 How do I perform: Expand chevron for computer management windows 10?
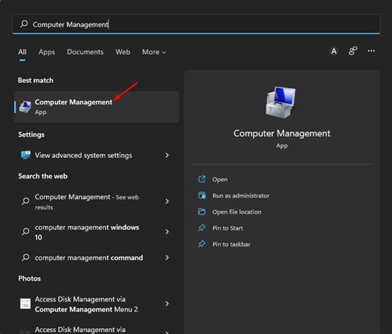[x=167, y=232]
